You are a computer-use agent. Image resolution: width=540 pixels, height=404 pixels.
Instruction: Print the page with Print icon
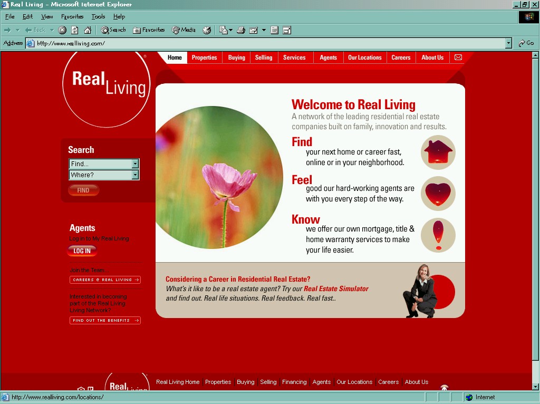[241, 30]
